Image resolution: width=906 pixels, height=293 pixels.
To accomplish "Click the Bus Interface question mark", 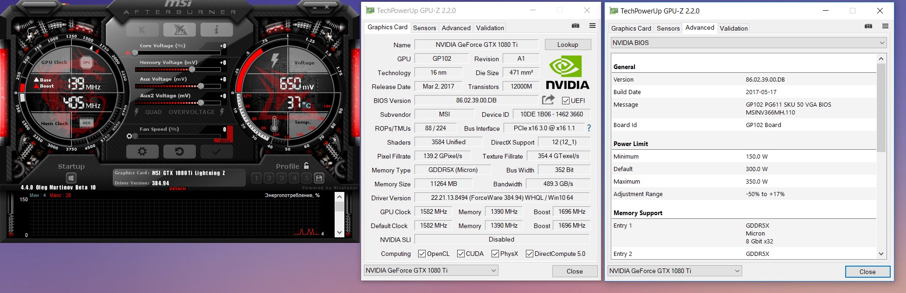I will click(589, 128).
